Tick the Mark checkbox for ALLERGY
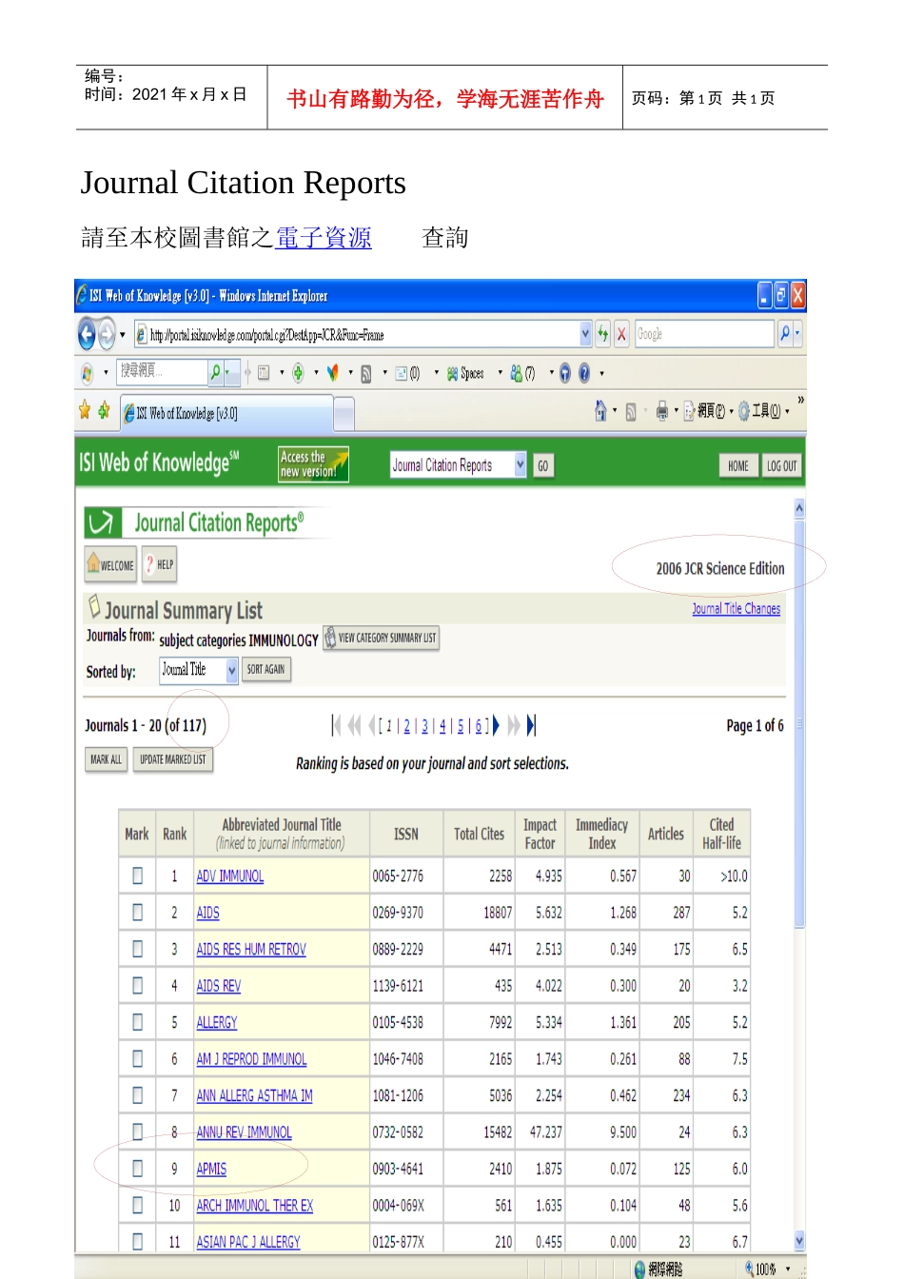The height and width of the screenshot is (1279, 904). pyautogui.click(x=137, y=1022)
